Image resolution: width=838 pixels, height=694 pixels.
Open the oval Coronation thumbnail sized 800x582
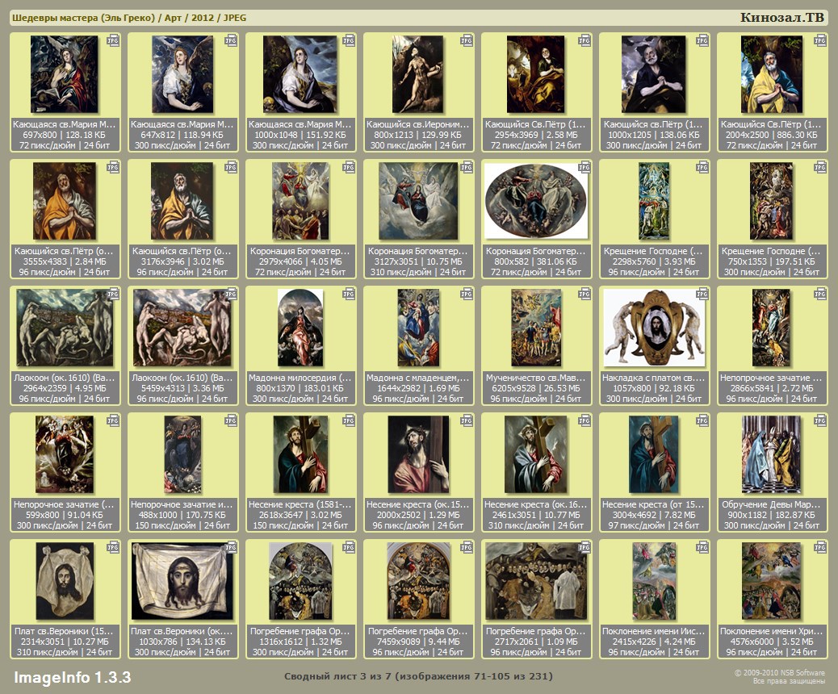[535, 201]
